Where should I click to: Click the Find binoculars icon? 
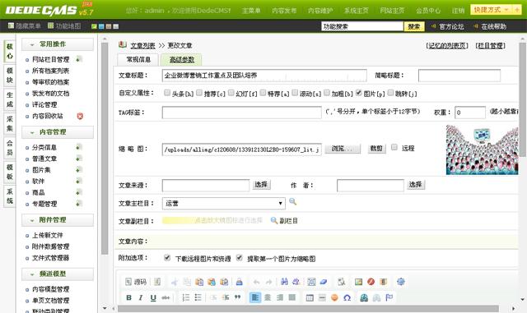(284, 282)
